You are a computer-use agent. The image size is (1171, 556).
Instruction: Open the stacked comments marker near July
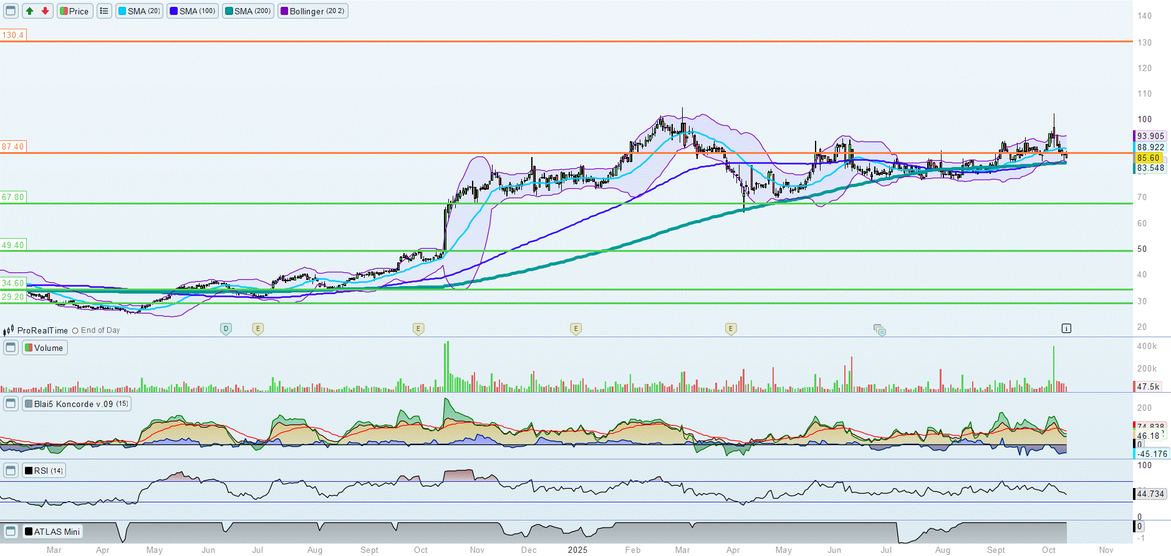click(880, 330)
